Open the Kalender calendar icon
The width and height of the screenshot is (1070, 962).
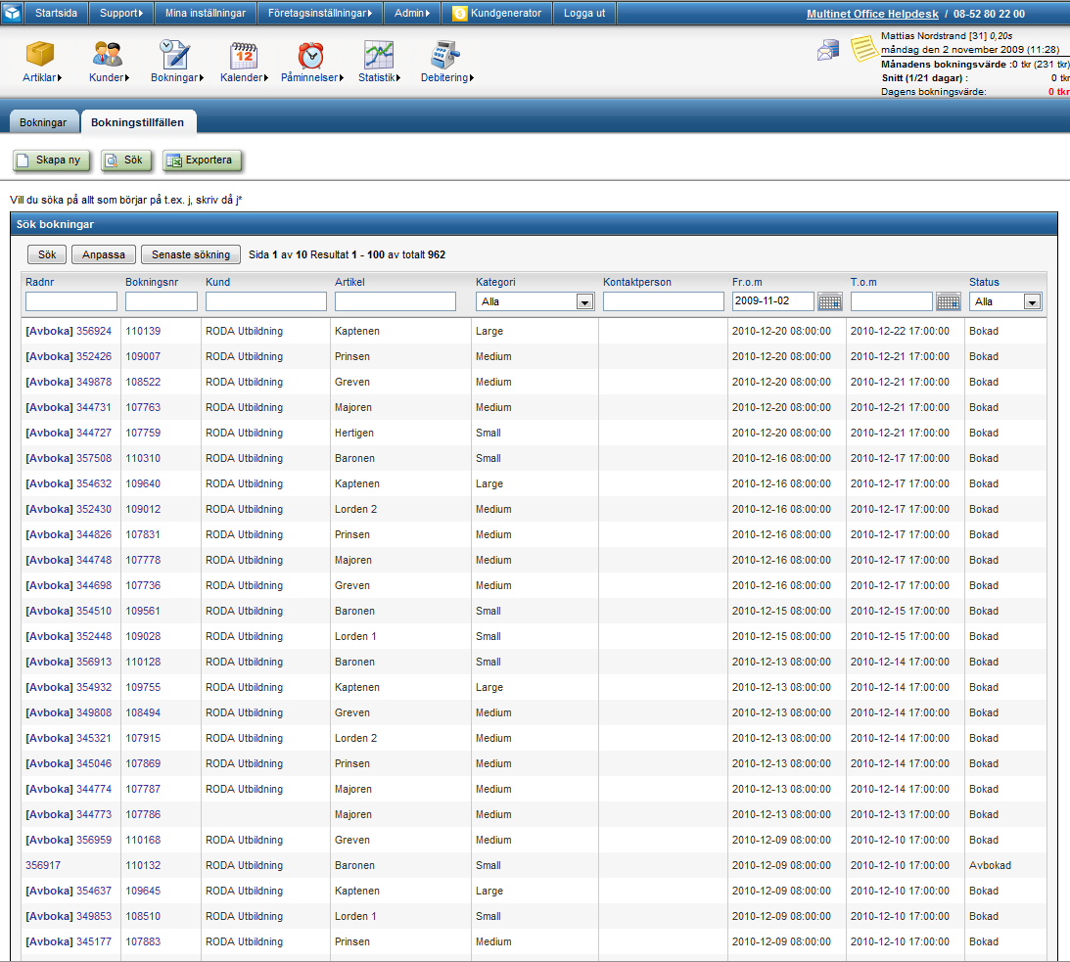coord(244,55)
